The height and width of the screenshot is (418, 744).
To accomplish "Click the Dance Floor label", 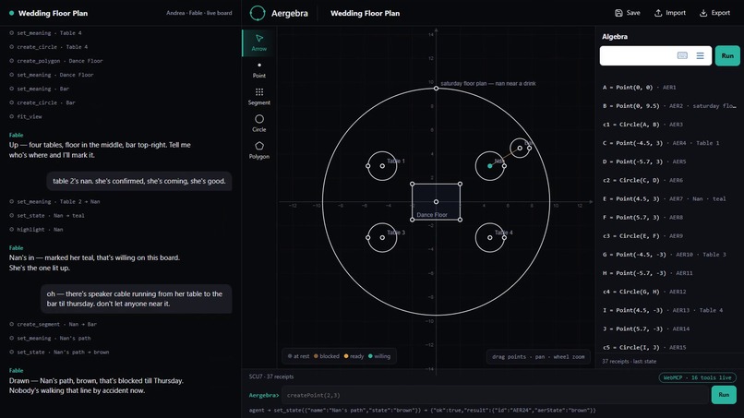I will [x=432, y=215].
